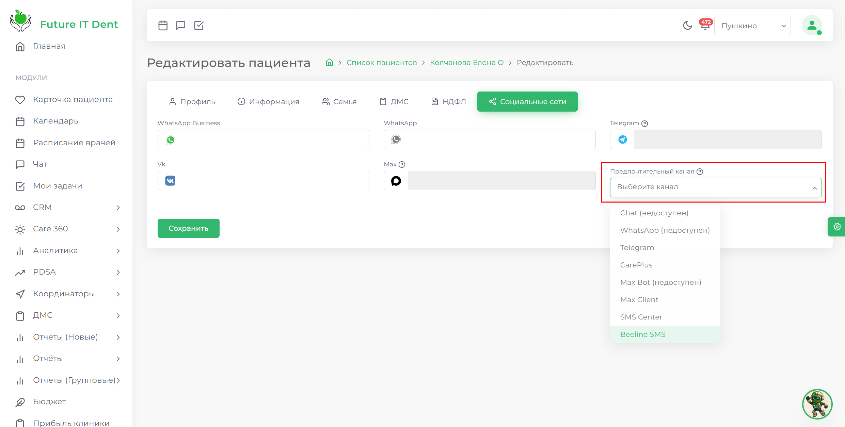This screenshot has height=427, width=845.
Task: Choose Telegram from channel list
Action: [665, 248]
